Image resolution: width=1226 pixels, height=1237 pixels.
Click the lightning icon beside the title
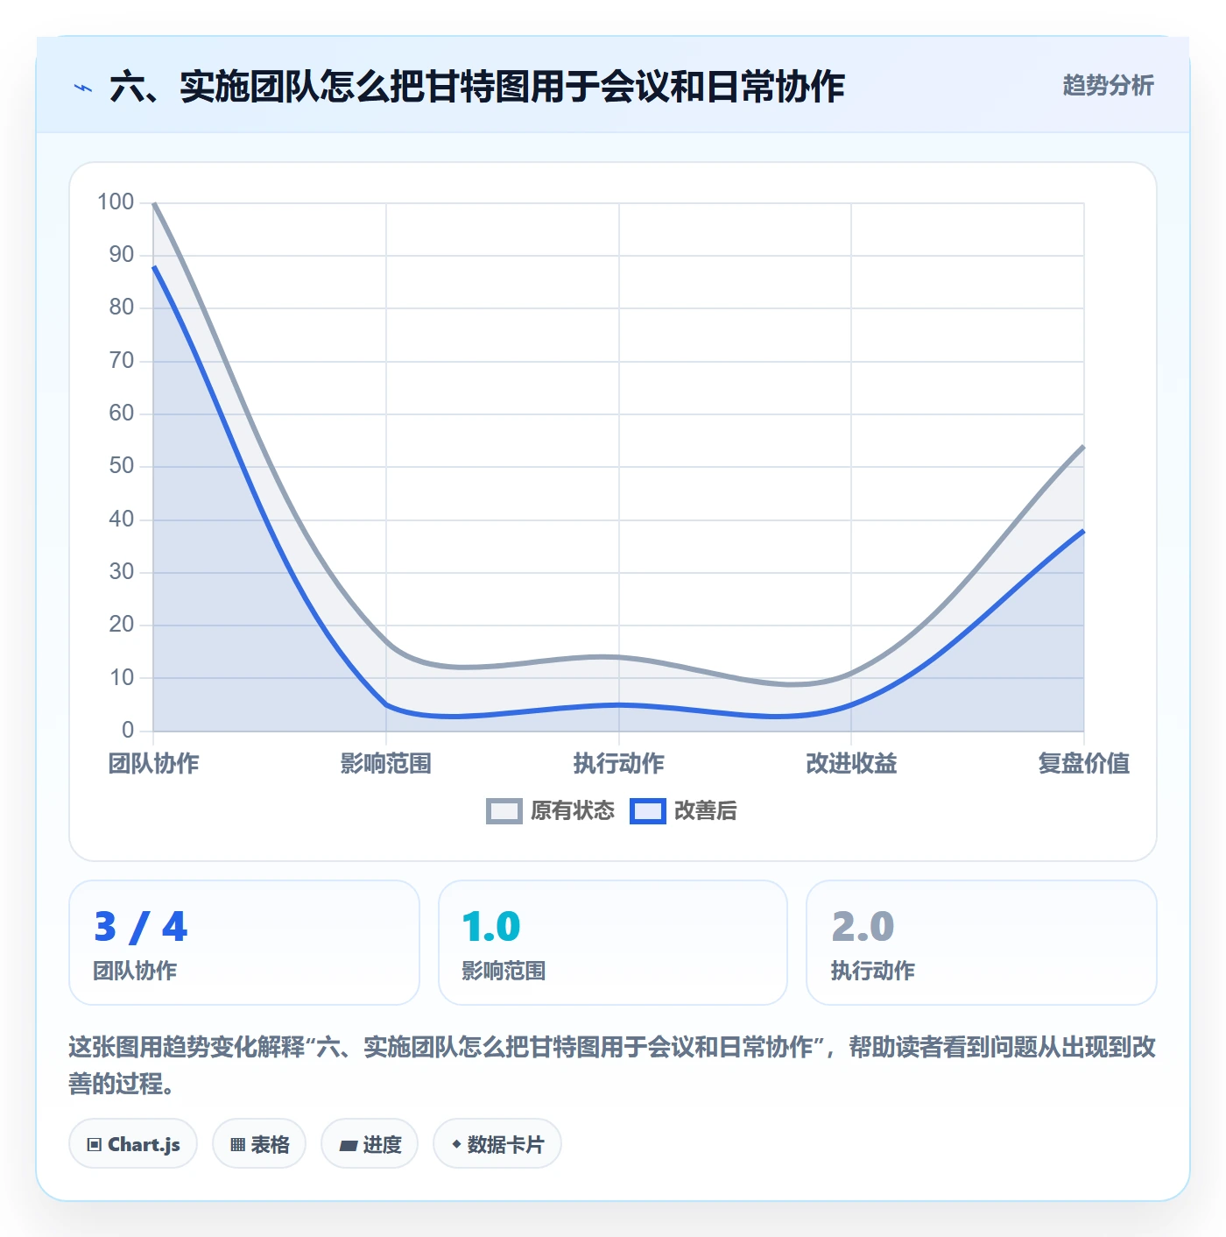[x=83, y=88]
